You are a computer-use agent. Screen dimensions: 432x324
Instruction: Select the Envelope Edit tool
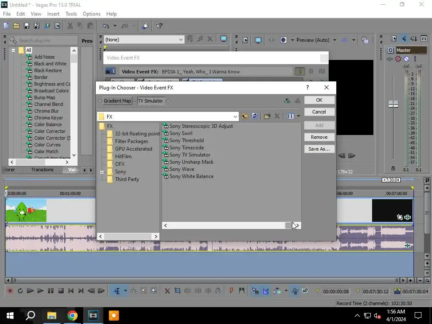click(134, 291)
